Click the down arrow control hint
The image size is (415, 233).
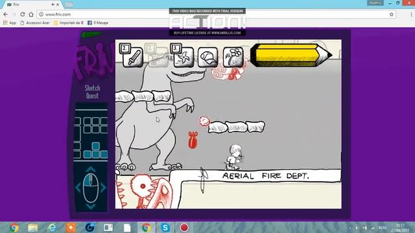click(x=91, y=206)
